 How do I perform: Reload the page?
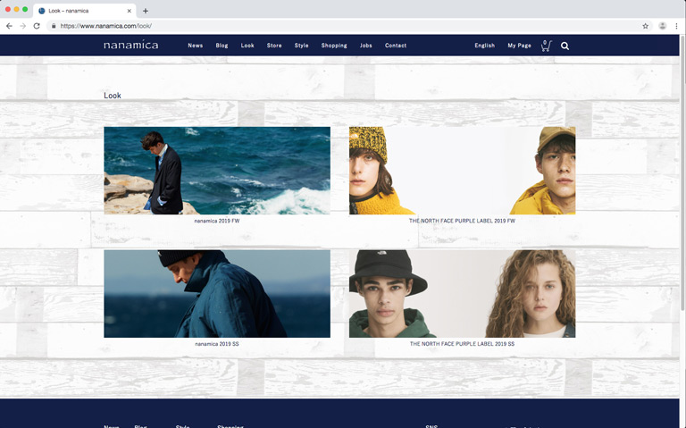(x=37, y=26)
